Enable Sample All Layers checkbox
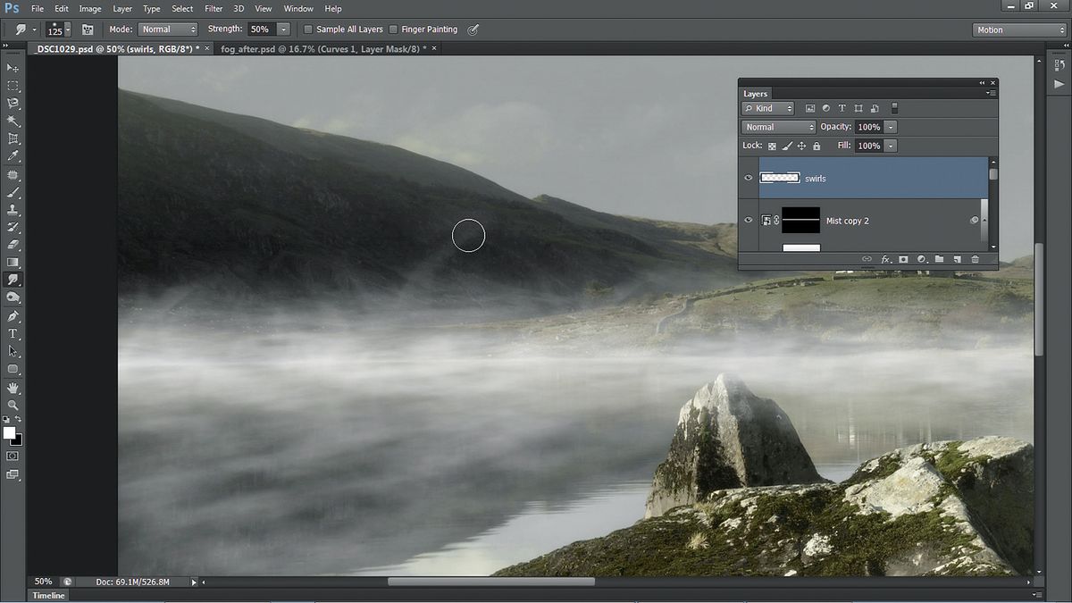1072x603 pixels. click(x=308, y=29)
